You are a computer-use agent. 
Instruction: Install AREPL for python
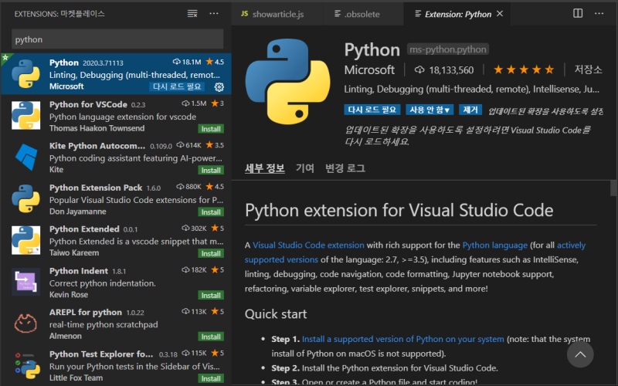[211, 337]
